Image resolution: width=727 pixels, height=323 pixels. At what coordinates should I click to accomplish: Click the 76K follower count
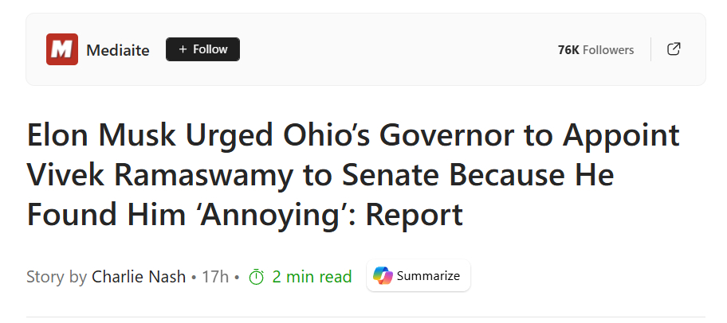(x=568, y=50)
